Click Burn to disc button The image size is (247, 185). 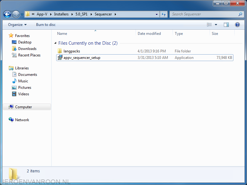click(46, 25)
